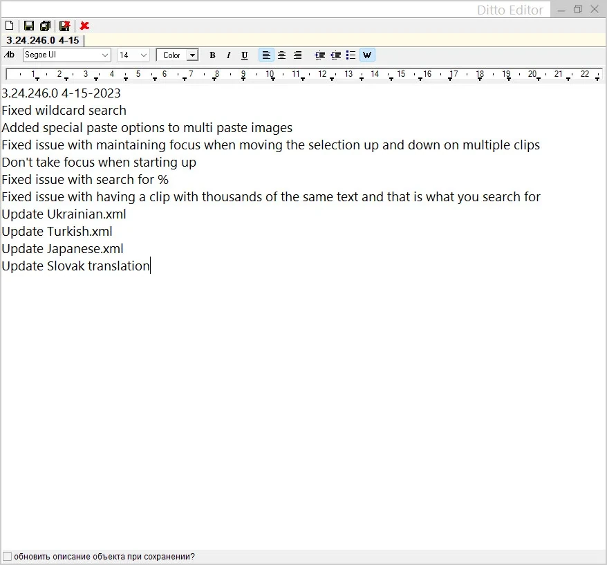Click the font style 'Ab' icon

(9, 55)
